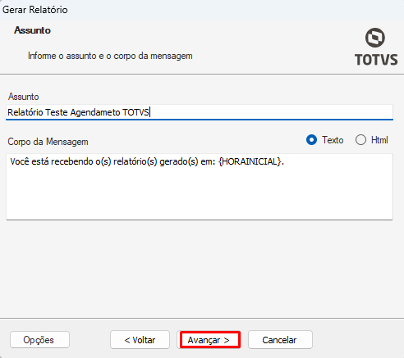Viewport: 404px width, 358px height.
Task: Click the word Relatório in subject field
Action: pyautogui.click(x=25, y=112)
